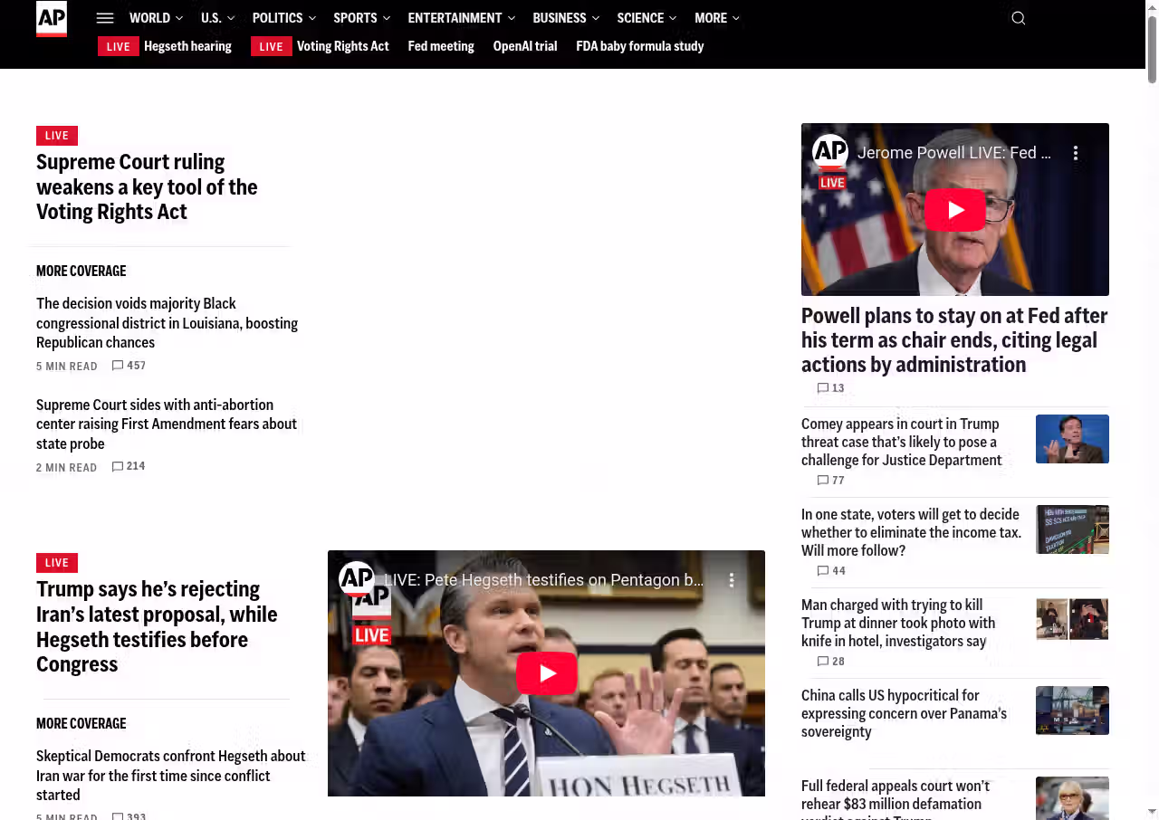The height and width of the screenshot is (820, 1159).
Task: Play the Pete Hegseth testimony video
Action: [546, 673]
